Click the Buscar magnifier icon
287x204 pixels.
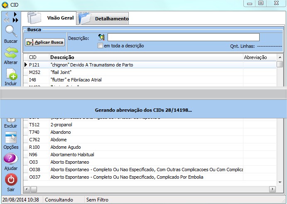pyautogui.click(x=10, y=32)
